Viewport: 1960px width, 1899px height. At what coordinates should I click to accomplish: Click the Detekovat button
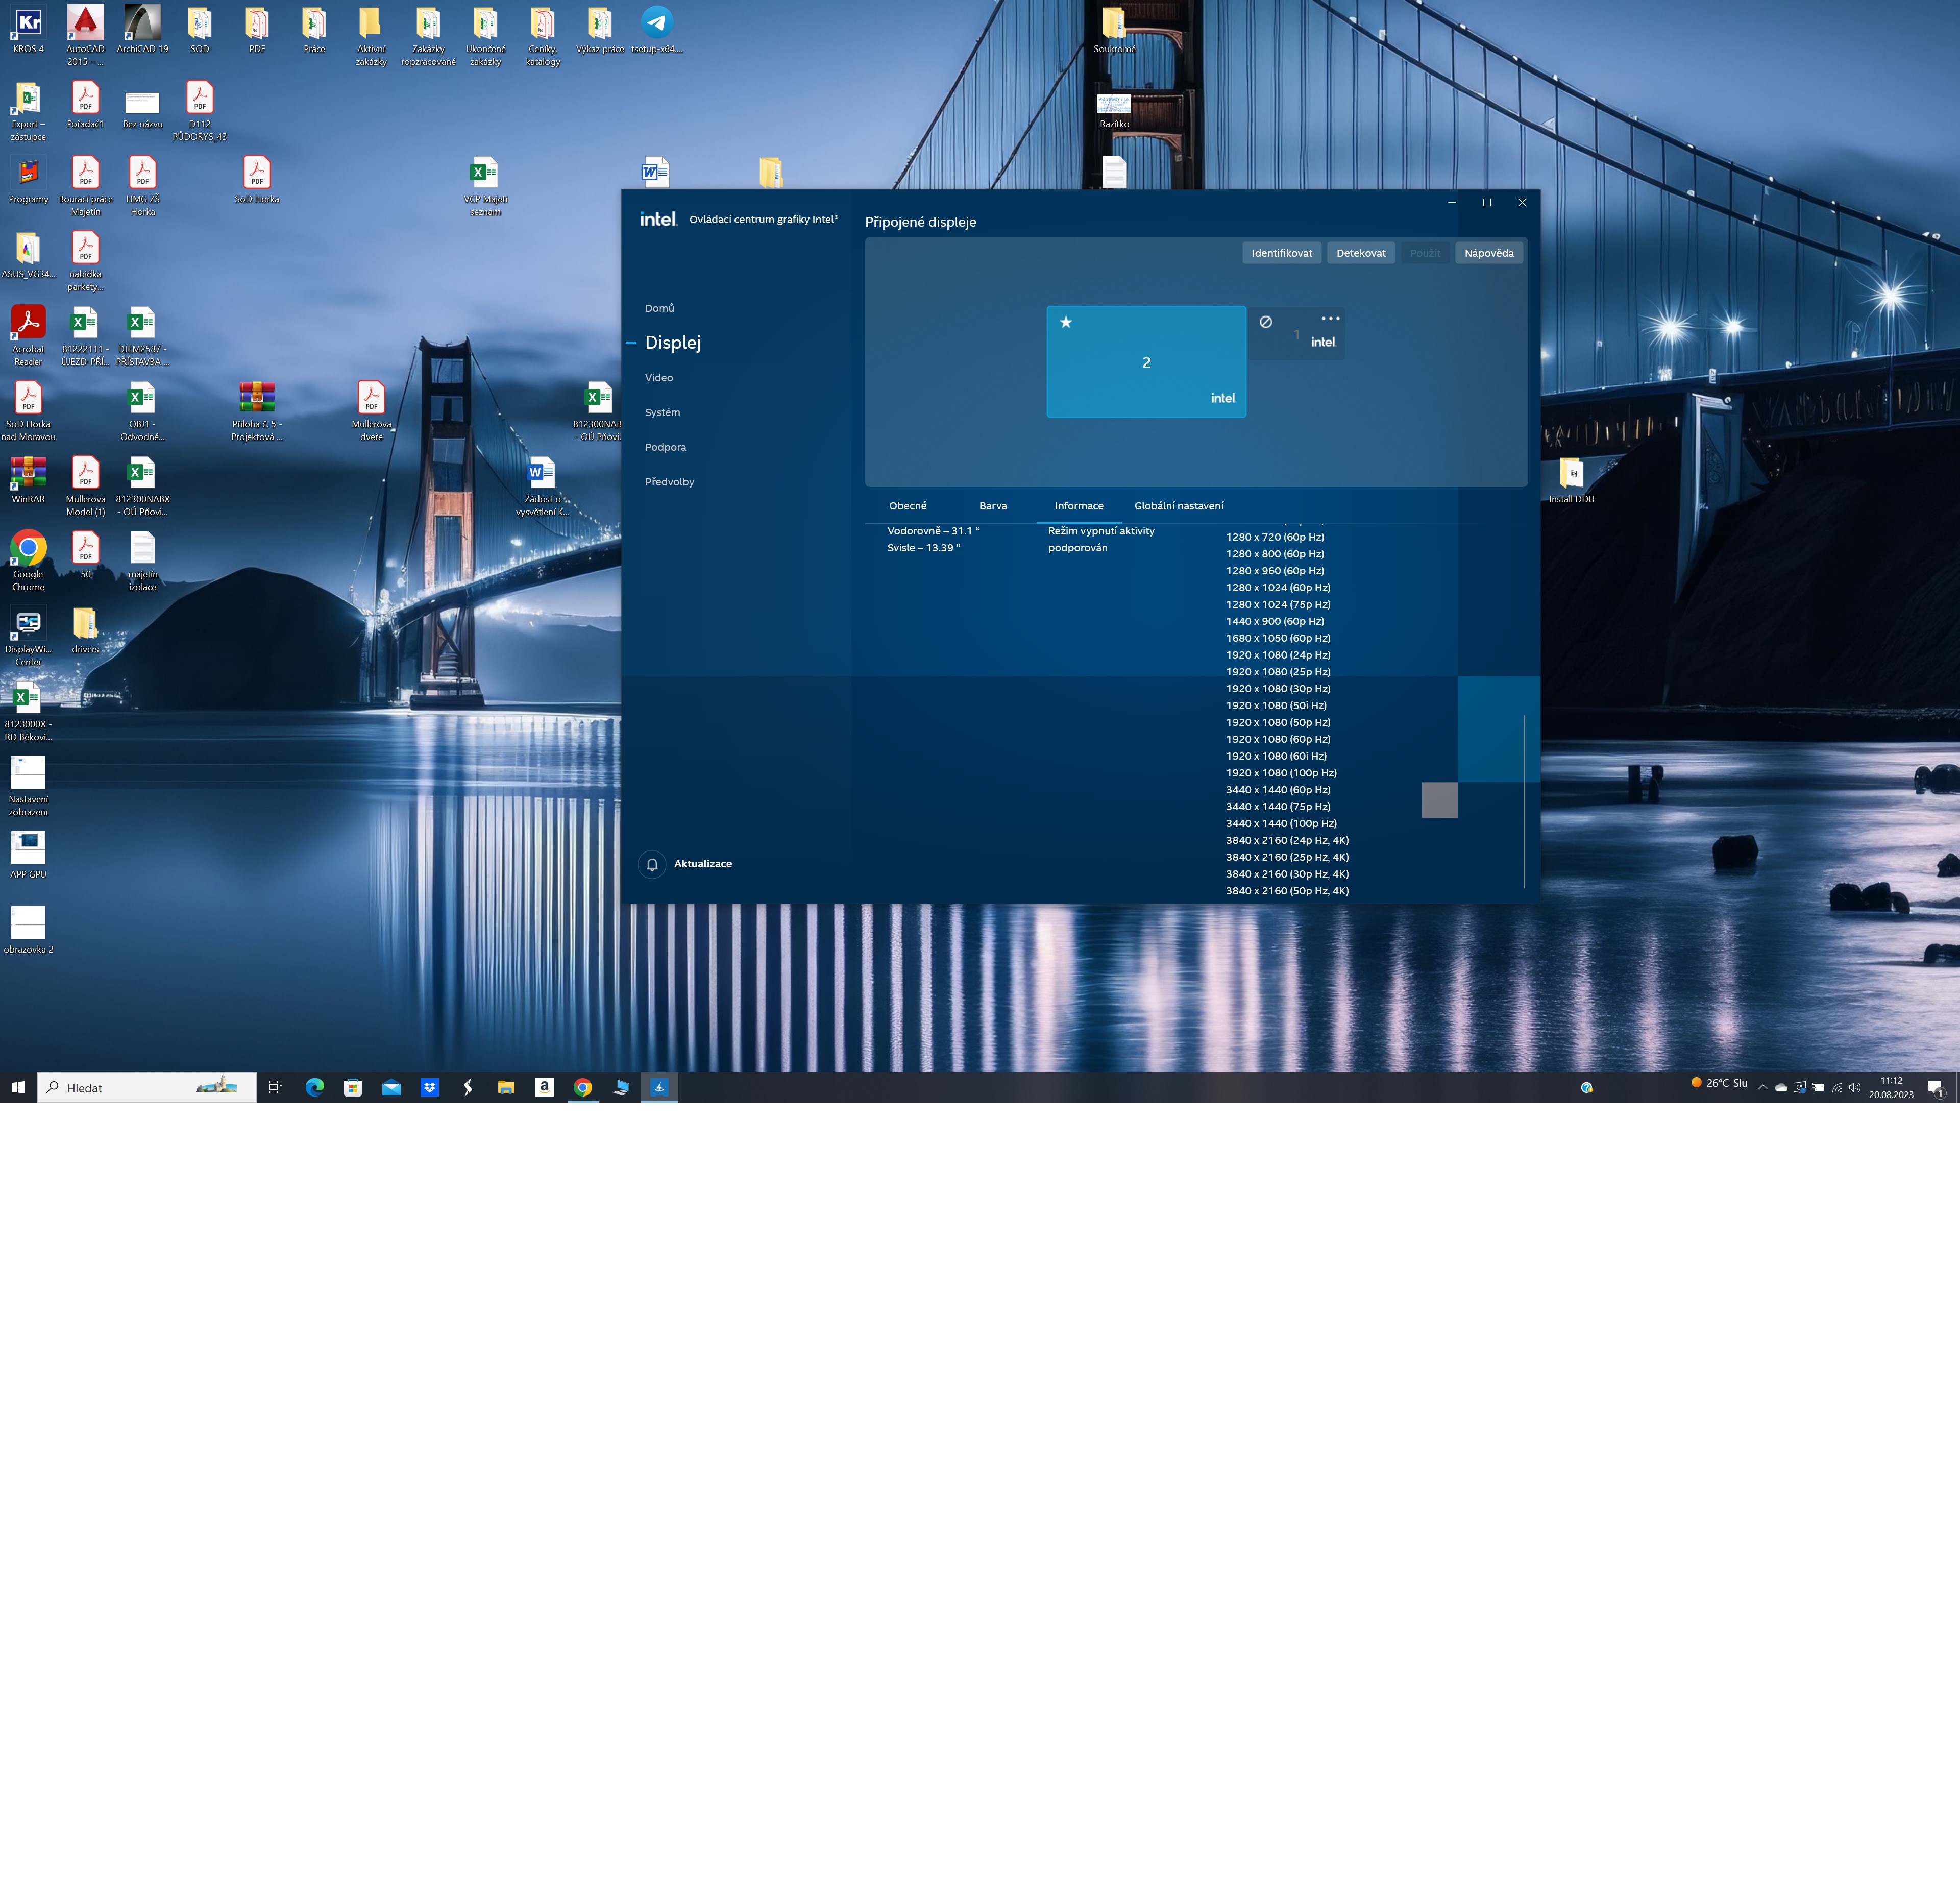pyautogui.click(x=1361, y=253)
